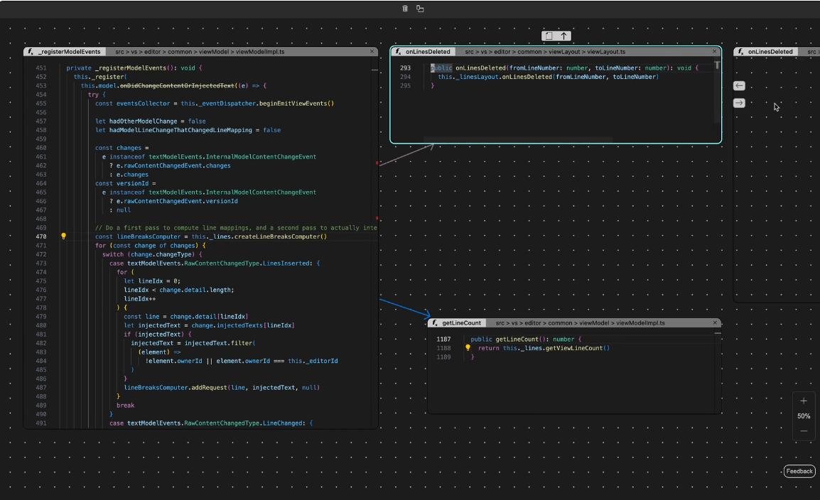The height and width of the screenshot is (500, 820).
Task: Click _editorId on line 484
Action: click(322, 361)
